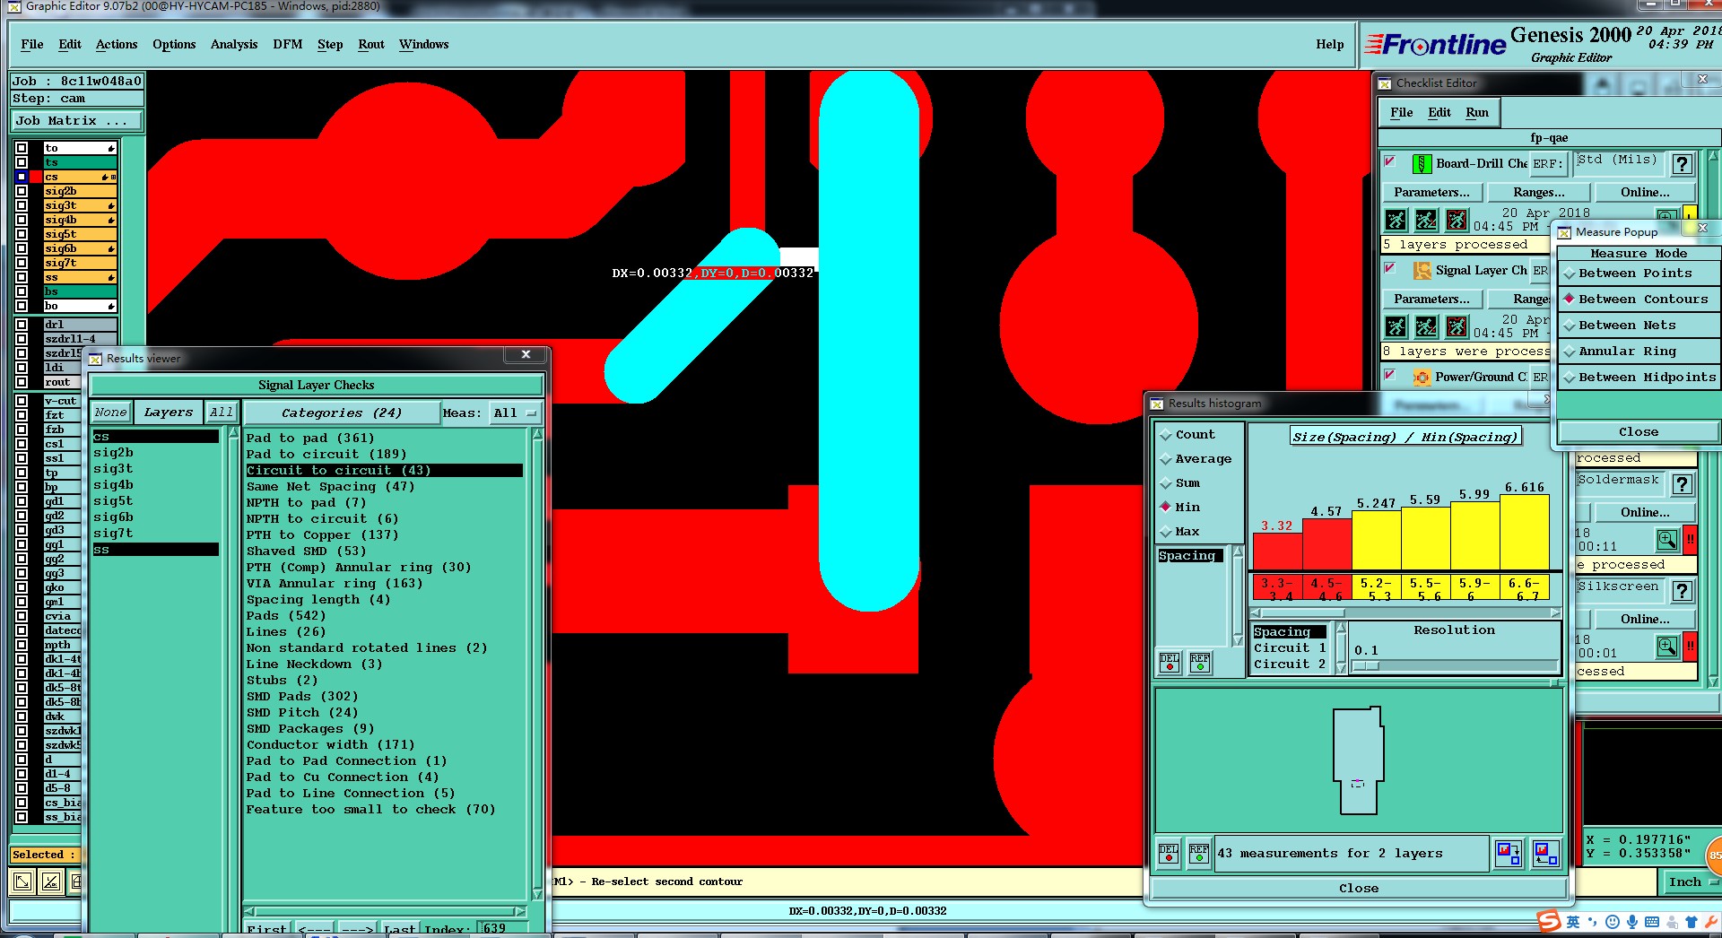Click REF icon under histogram Spacing list
Viewport: 1722px width, 938px height.
point(1200,663)
